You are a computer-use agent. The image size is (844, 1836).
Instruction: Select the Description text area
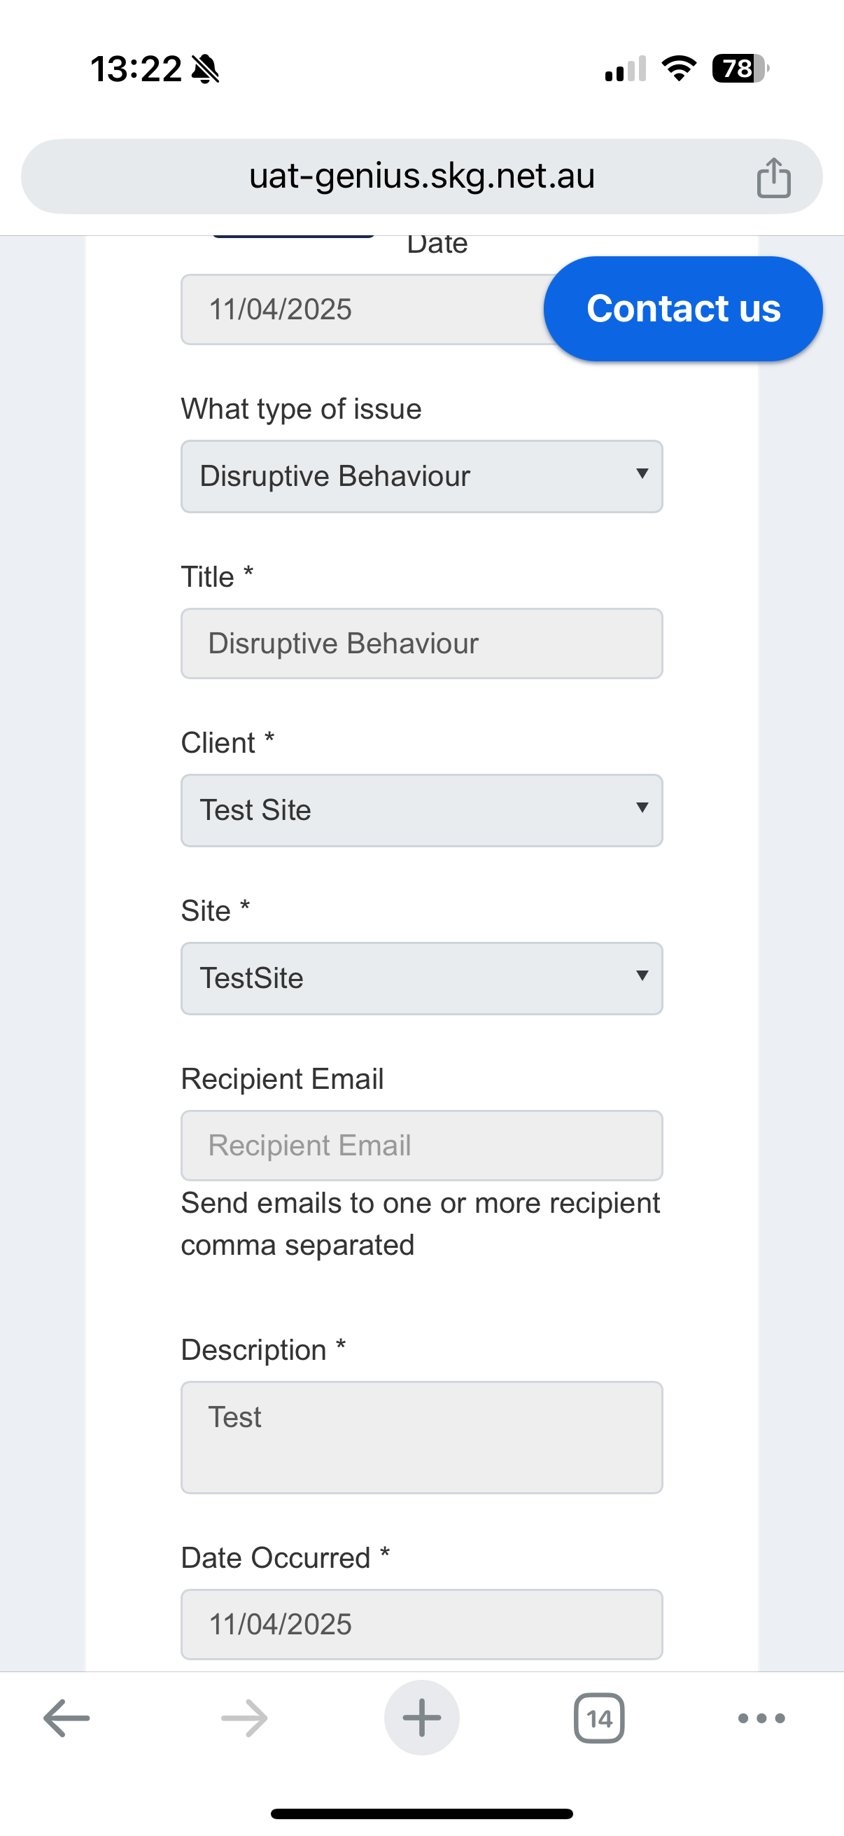[x=421, y=1438]
